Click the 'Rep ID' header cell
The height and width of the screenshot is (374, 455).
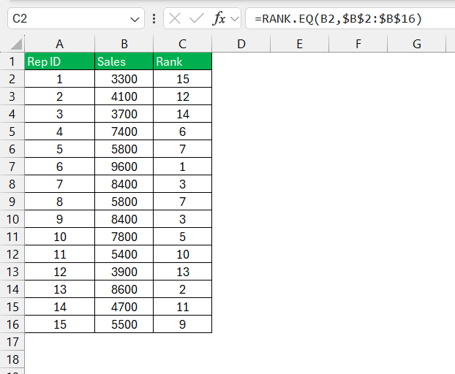point(60,61)
